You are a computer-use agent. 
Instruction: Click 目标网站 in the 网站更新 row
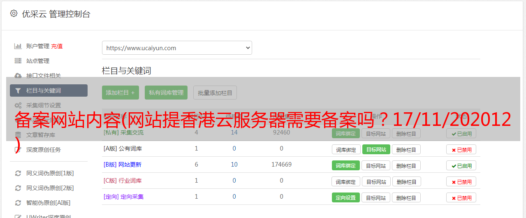click(376, 165)
